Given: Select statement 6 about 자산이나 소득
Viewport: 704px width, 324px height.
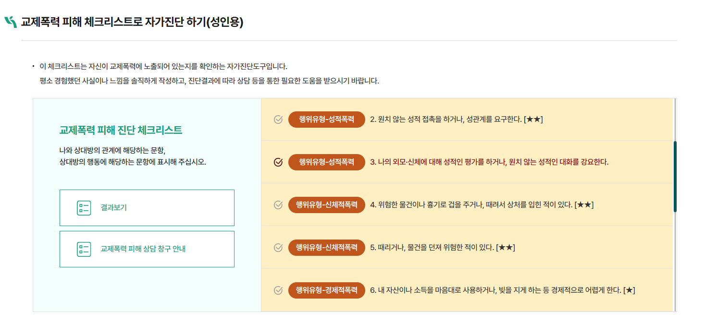Looking at the screenshot, I should click(503, 290).
